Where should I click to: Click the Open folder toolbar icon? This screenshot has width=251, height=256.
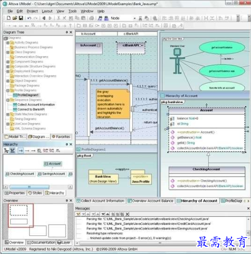coord(15,18)
